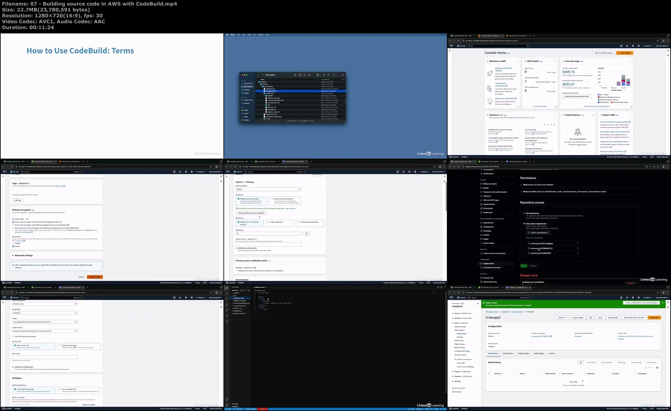The height and width of the screenshot is (411, 671).
Task: Open the Image version dropdown
Action: tap(45, 331)
